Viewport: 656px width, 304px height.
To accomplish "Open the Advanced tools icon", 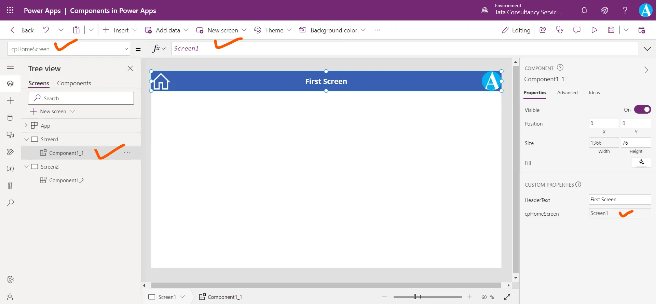I will point(10,186).
